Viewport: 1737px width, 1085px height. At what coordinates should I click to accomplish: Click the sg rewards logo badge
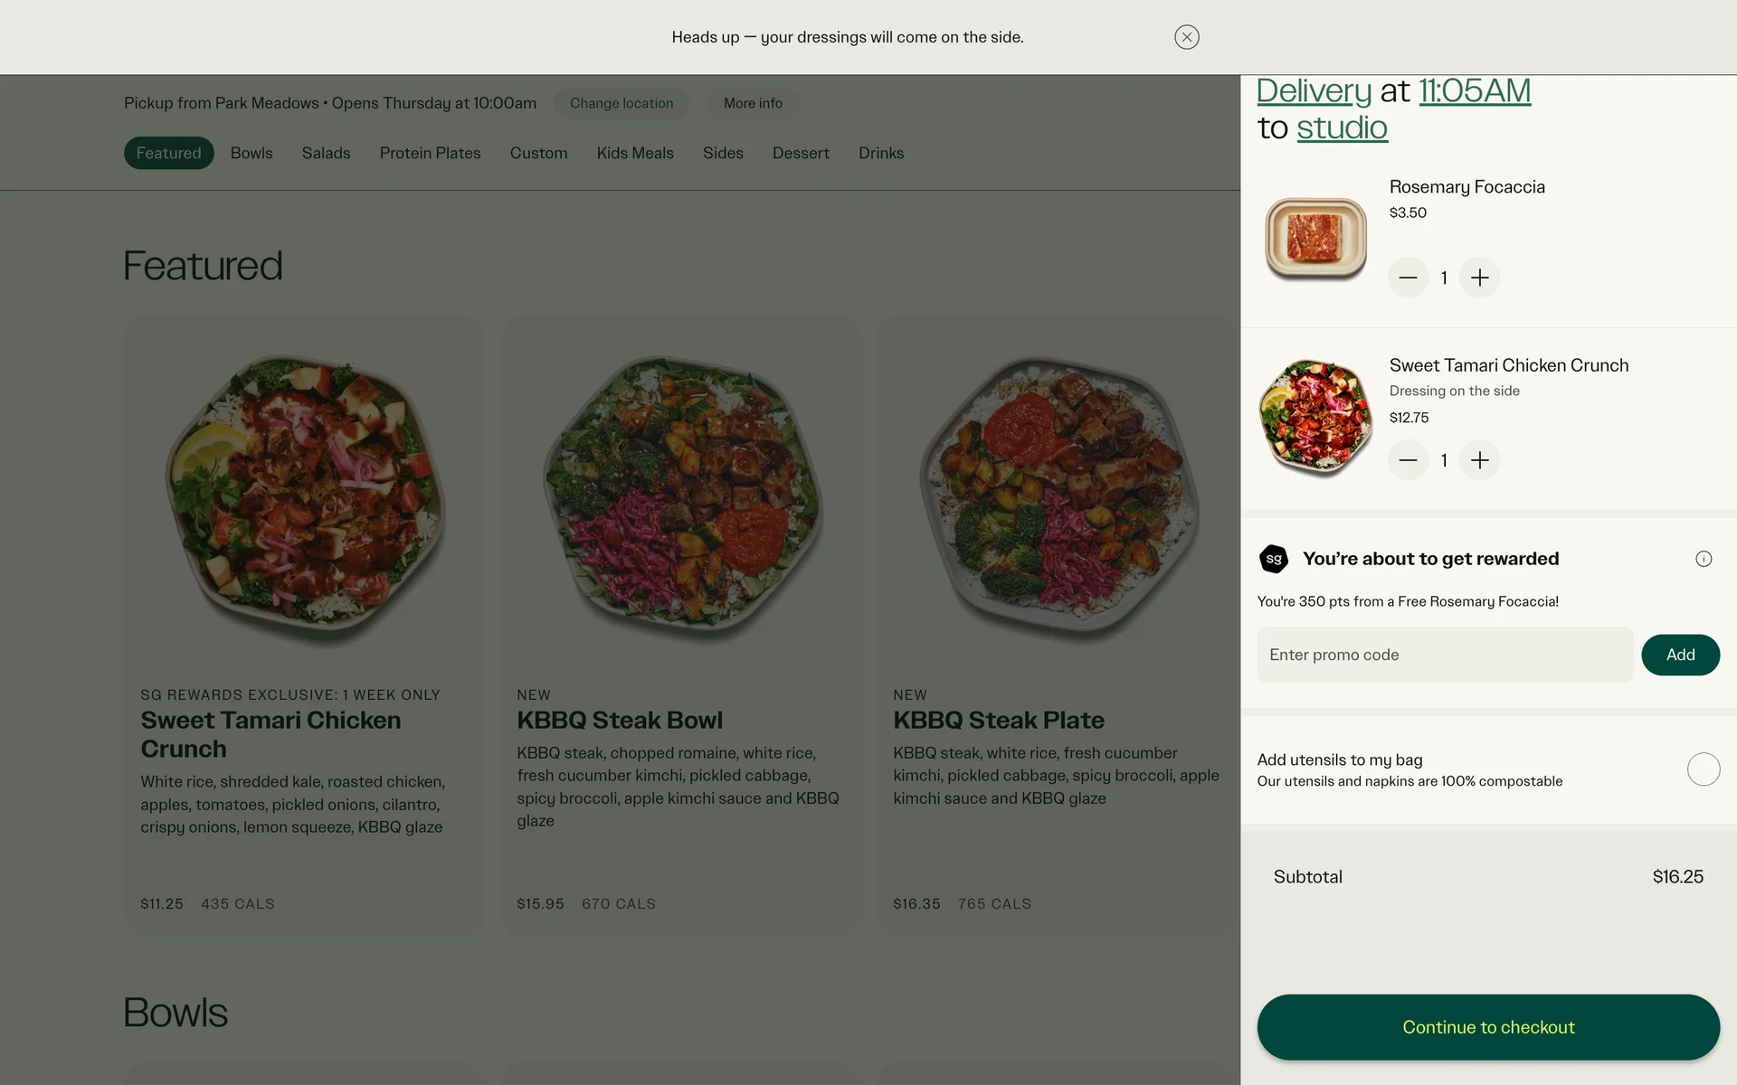tap(1274, 559)
